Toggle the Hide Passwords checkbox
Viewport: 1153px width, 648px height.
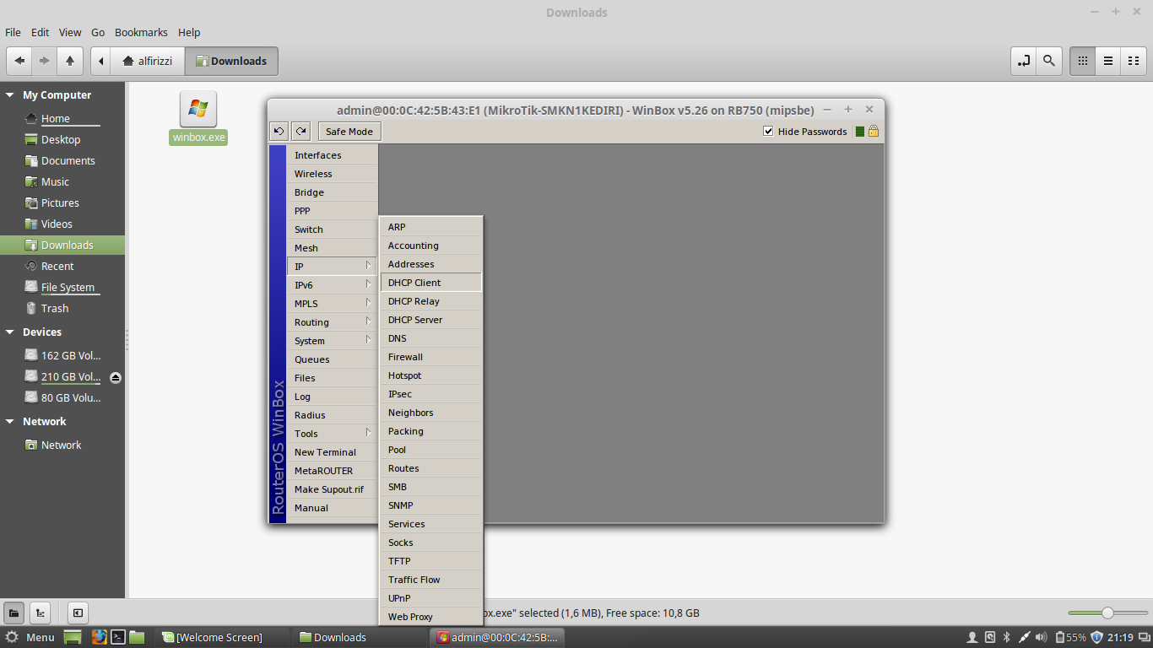(x=768, y=131)
